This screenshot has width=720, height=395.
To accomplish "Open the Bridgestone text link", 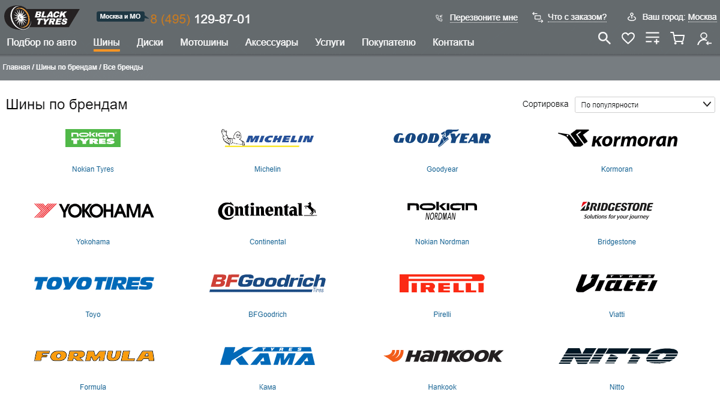I will pyautogui.click(x=617, y=242).
